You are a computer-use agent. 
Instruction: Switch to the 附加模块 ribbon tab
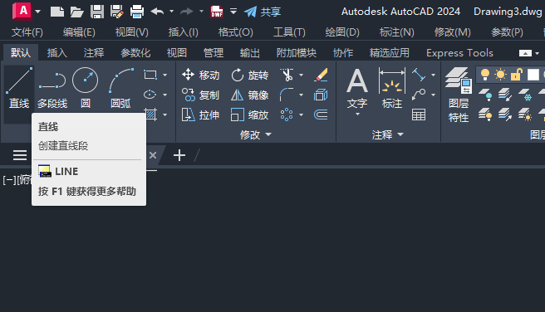point(297,53)
